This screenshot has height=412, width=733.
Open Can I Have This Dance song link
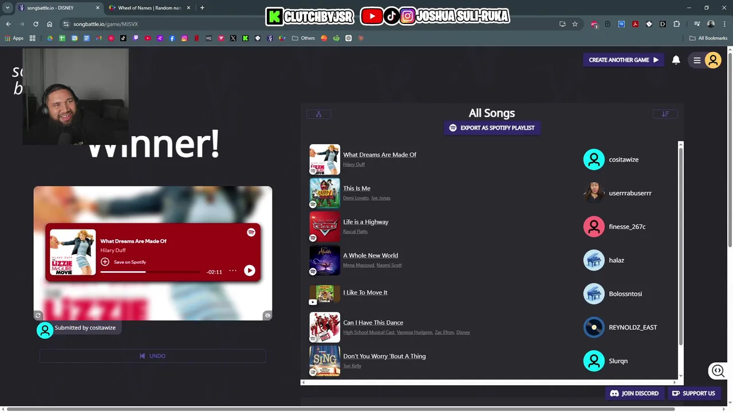point(373,323)
